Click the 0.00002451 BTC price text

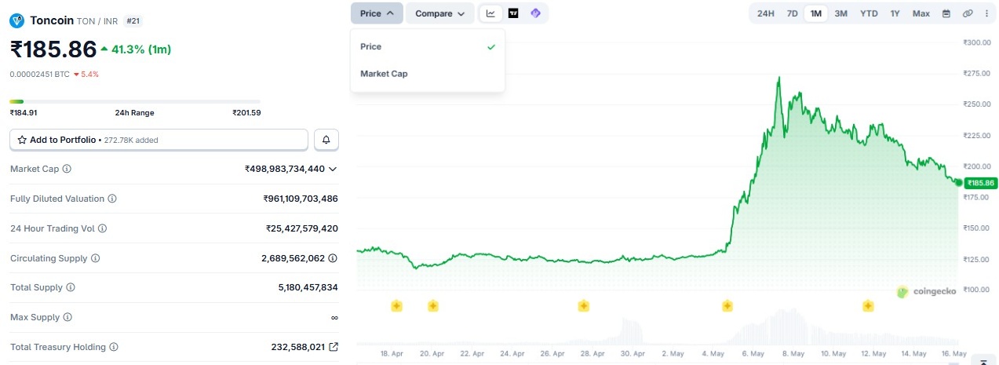39,74
